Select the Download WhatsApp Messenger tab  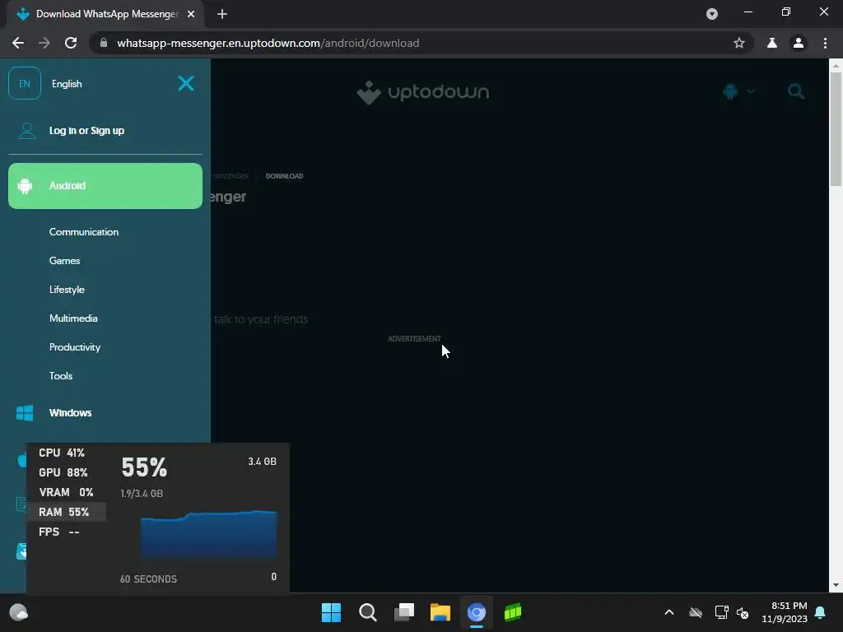pos(105,14)
